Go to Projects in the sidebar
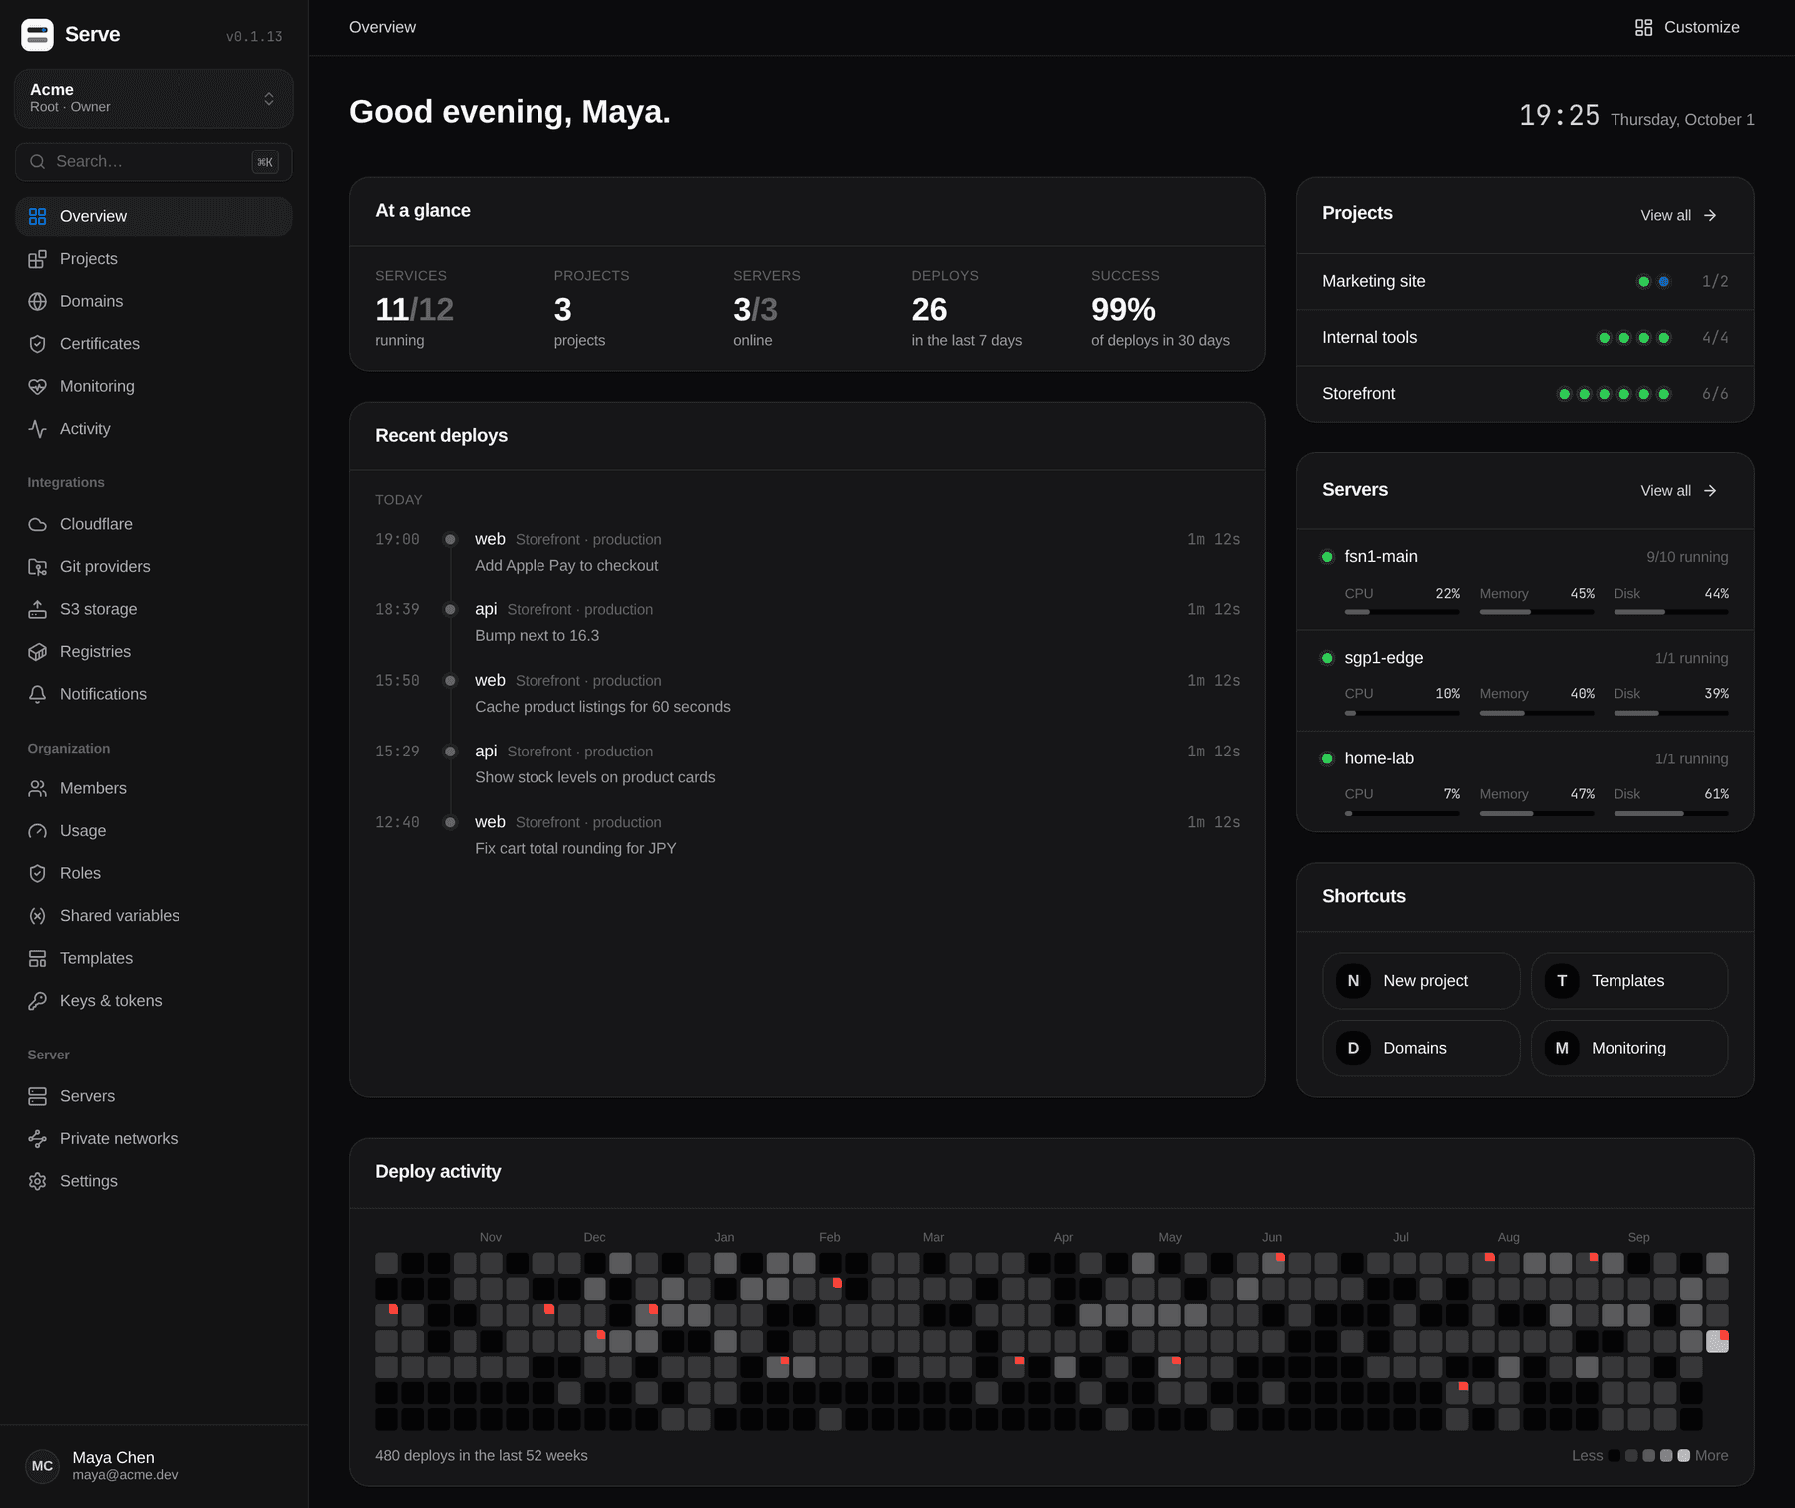Viewport: 1795px width, 1508px height. 154,259
